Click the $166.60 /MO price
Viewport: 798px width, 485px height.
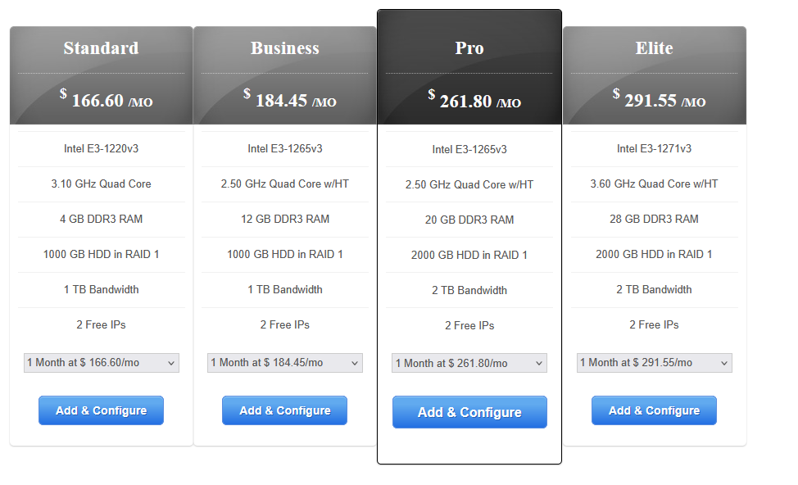click(x=107, y=100)
